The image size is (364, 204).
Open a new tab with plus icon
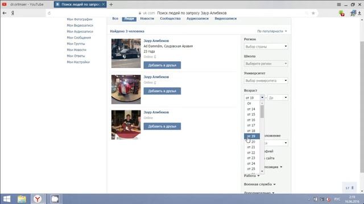(111, 5)
